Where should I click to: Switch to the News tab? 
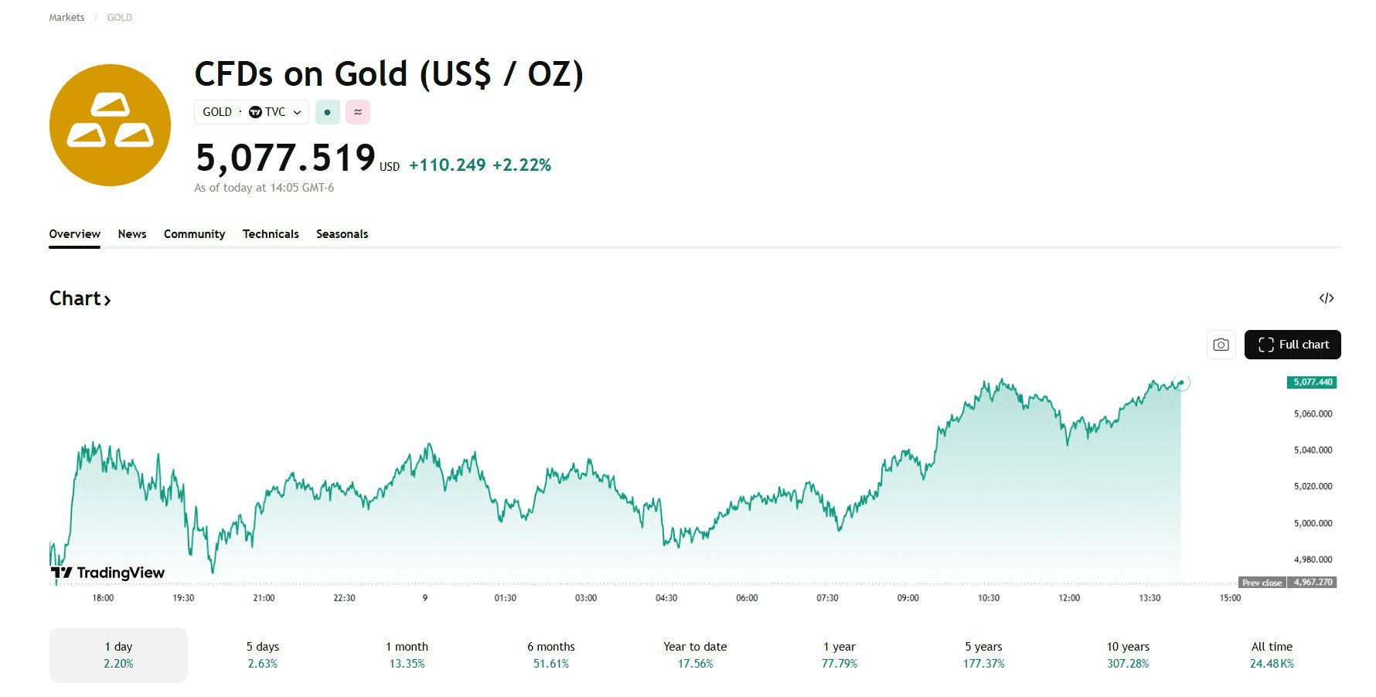click(x=132, y=234)
